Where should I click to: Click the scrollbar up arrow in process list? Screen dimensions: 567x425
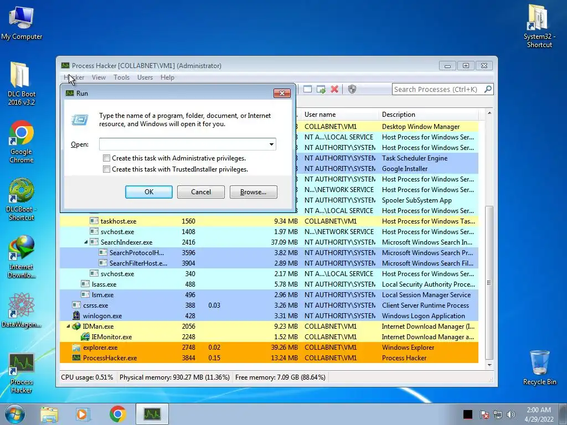point(489,113)
